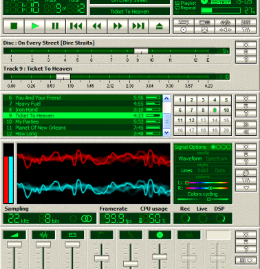
Task: Click the database stack icon button
Action: click(x=204, y=30)
